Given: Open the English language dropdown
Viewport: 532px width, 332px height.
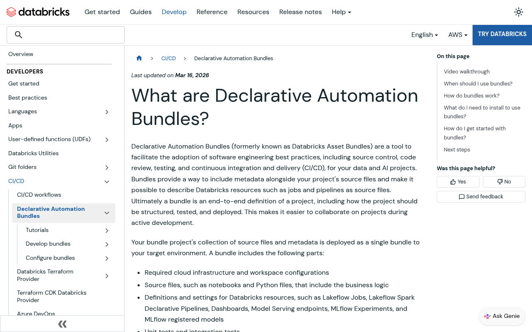Looking at the screenshot, I should 424,35.
